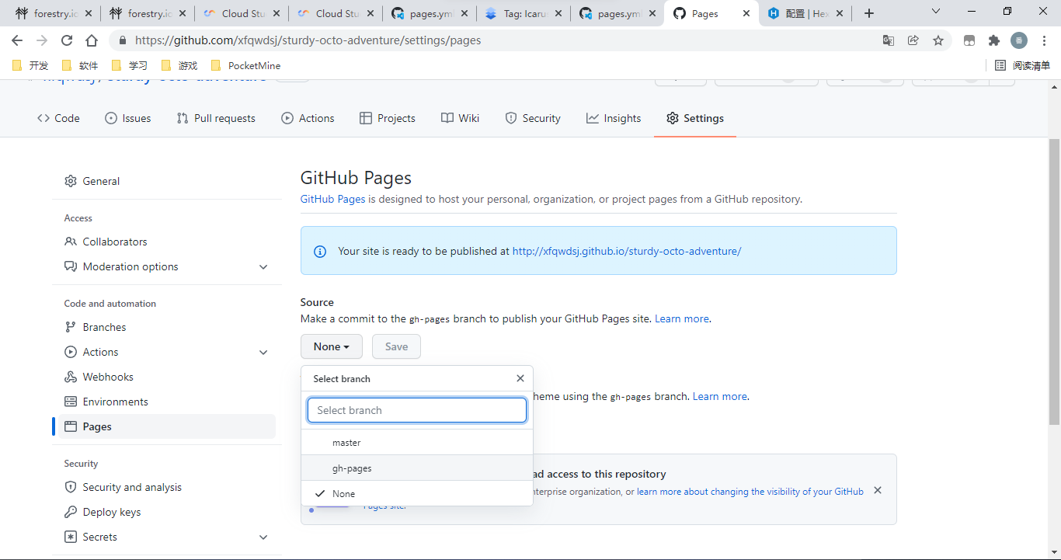Open Environments settings in sidebar
The height and width of the screenshot is (560, 1061).
pos(167,402)
